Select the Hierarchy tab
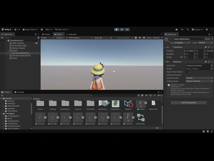The height and width of the screenshot is (161, 214). tap(7, 34)
